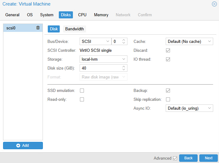
Task: Expand the Cache mode dropdown
Action: [189, 41]
